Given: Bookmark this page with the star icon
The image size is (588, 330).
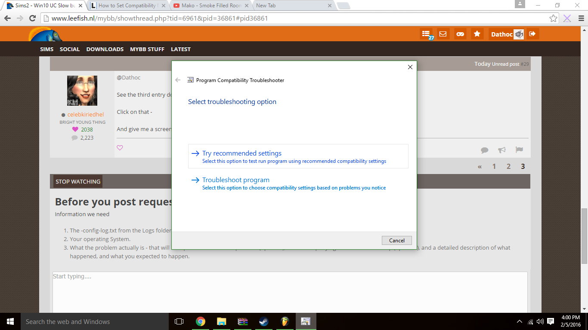Looking at the screenshot, I should 554,18.
